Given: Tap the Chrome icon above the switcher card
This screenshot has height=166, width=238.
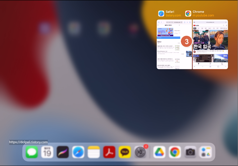Looking at the screenshot, I should click(x=188, y=14).
